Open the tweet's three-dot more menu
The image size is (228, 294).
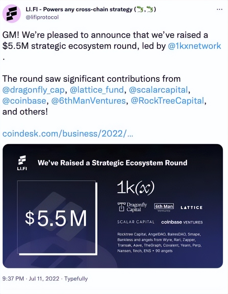click(x=219, y=9)
